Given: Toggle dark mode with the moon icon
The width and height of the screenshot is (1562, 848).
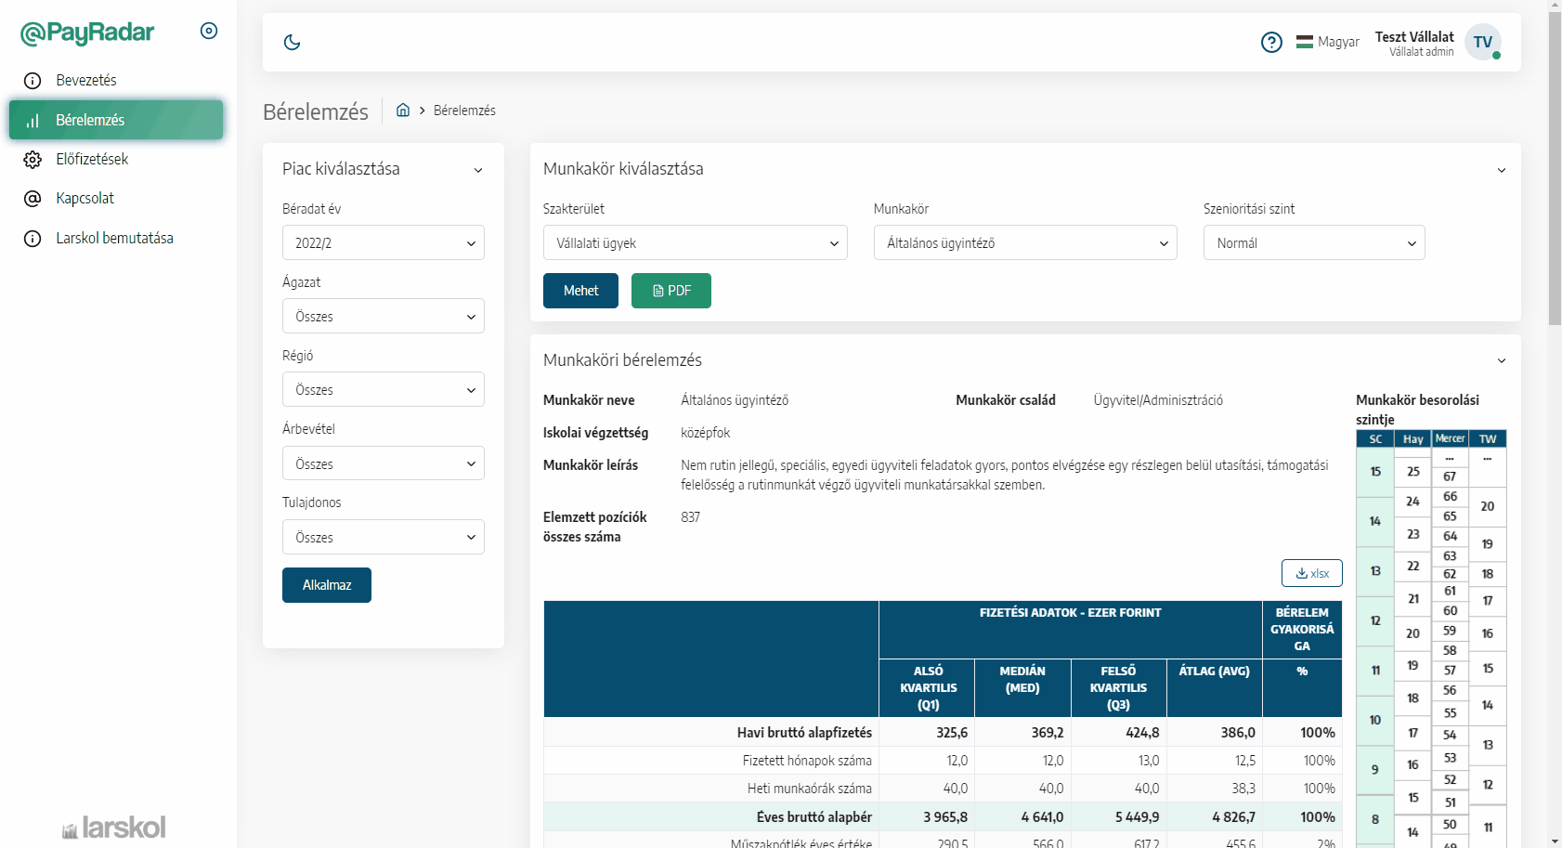Looking at the screenshot, I should pos(292,42).
